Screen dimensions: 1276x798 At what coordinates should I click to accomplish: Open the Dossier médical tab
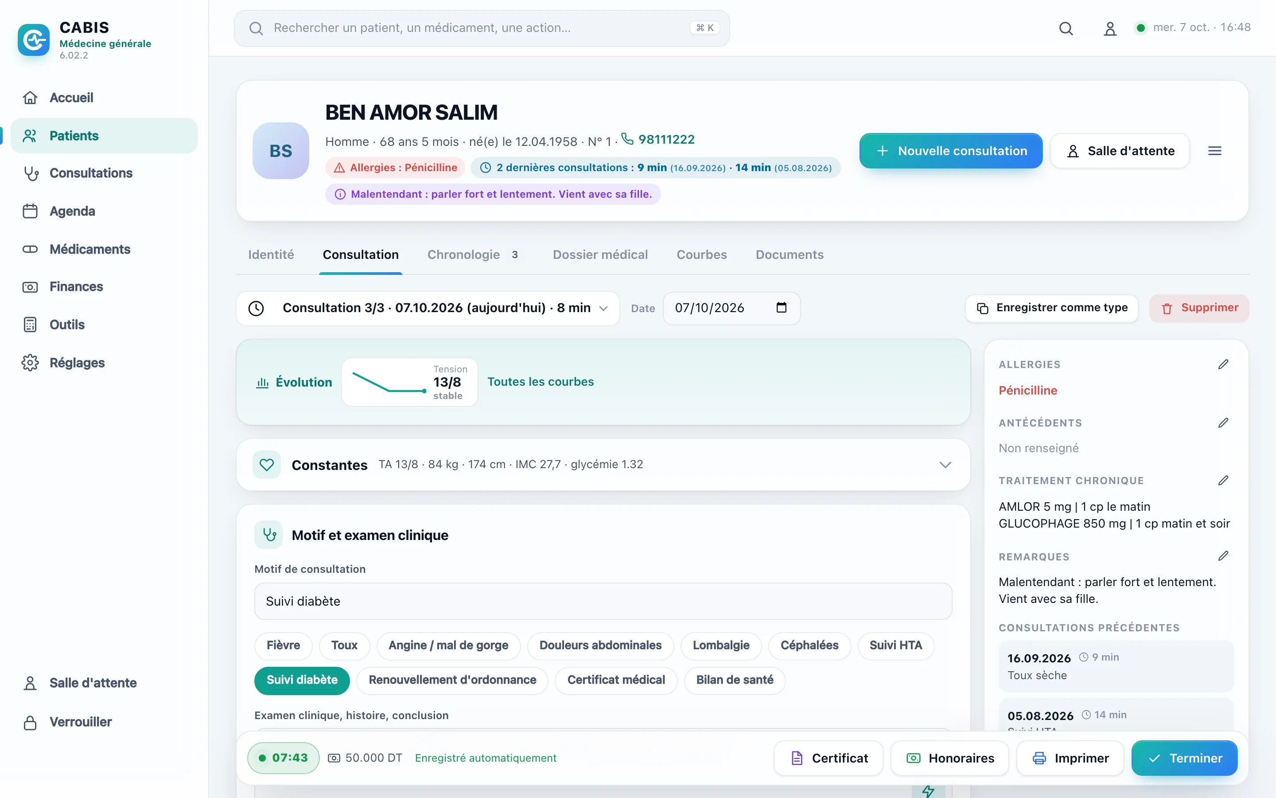tap(600, 254)
